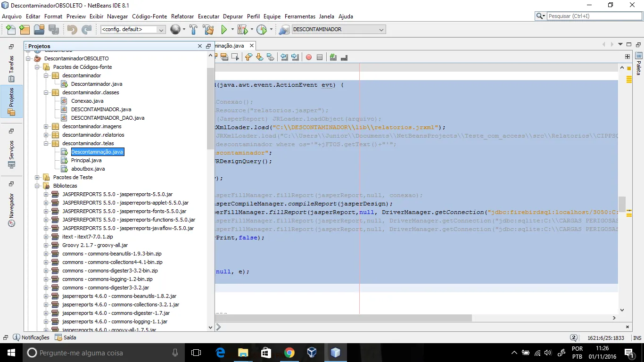Open the Saída output button
The height and width of the screenshot is (362, 644).
(66, 337)
